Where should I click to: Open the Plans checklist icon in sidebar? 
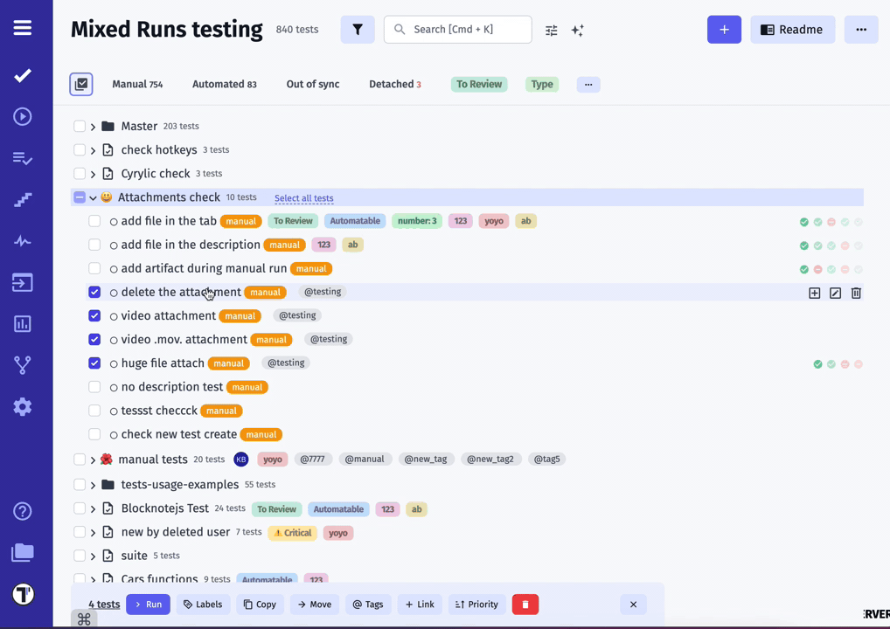point(23,158)
